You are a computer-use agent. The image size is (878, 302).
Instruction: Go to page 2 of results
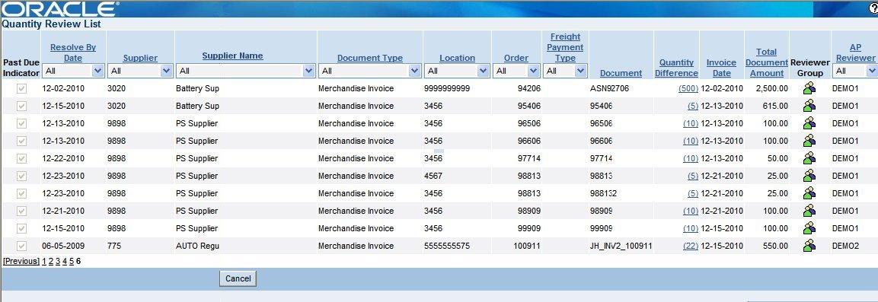coord(51,261)
